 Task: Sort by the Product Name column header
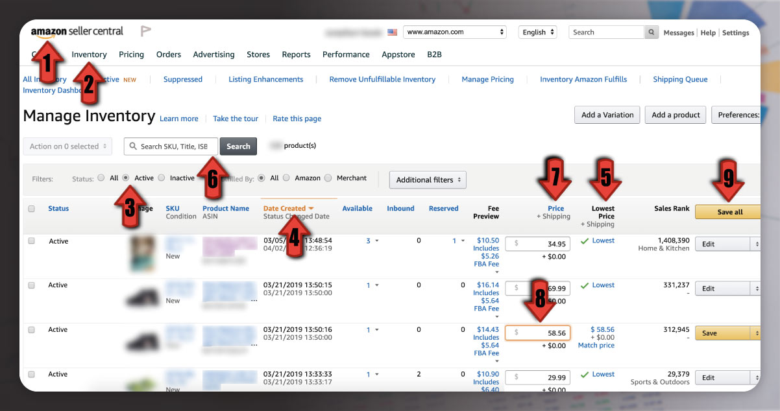click(x=226, y=209)
